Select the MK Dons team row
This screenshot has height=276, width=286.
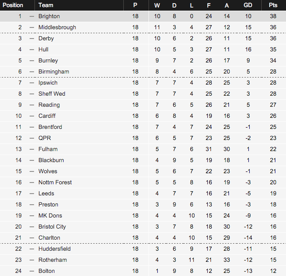[143, 215]
